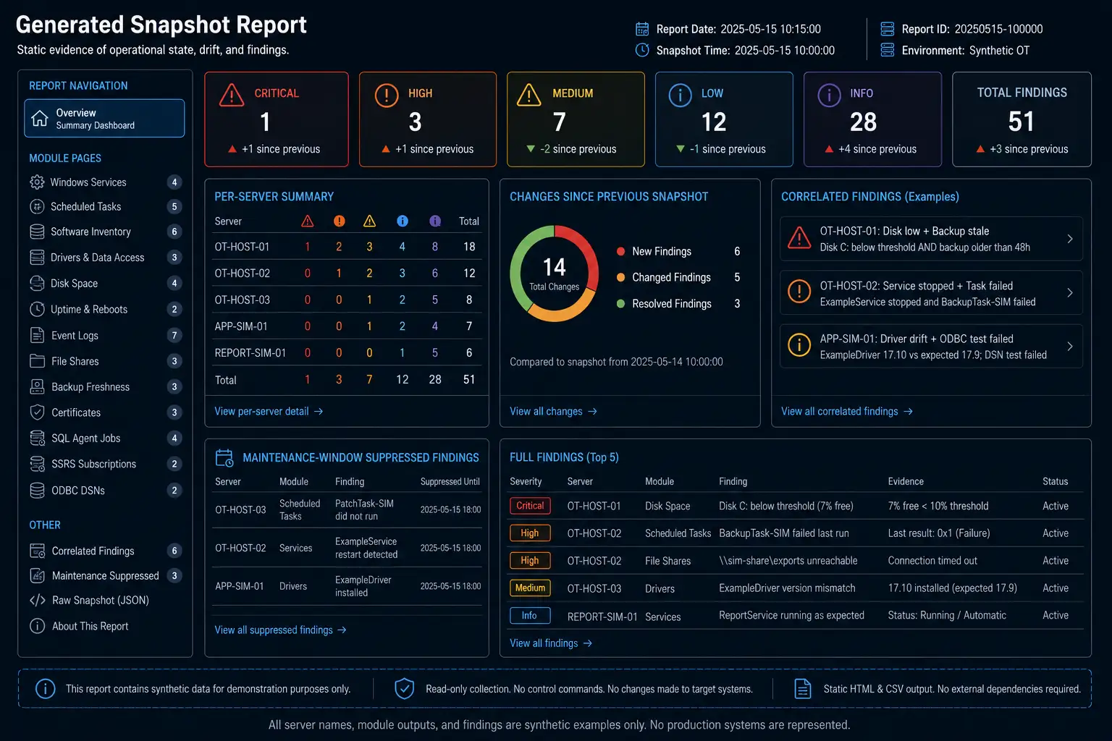Viewport: 1112px width, 741px height.
Task: Click the File Shares folder icon
Action: (37, 361)
